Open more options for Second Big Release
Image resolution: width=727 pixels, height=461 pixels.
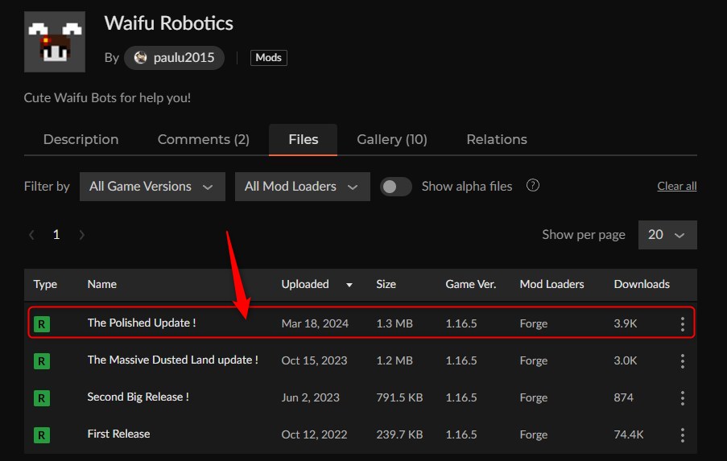point(683,398)
